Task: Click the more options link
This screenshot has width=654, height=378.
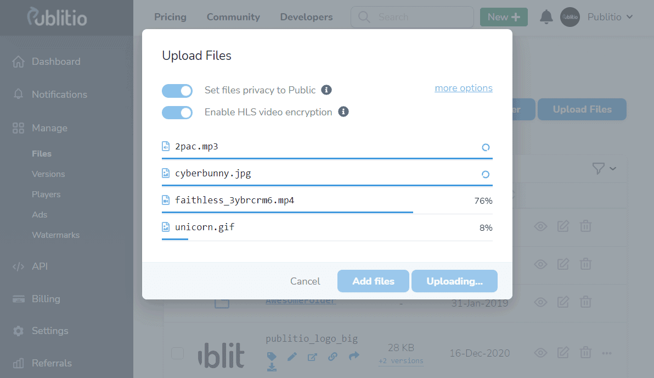Action: tap(463, 88)
